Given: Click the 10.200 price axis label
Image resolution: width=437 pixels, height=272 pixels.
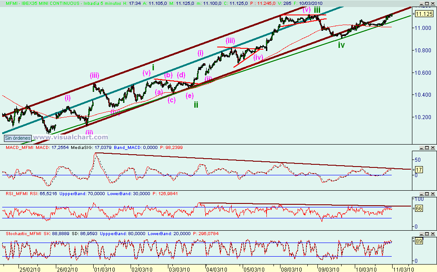Looking at the screenshot, I should [423, 117].
